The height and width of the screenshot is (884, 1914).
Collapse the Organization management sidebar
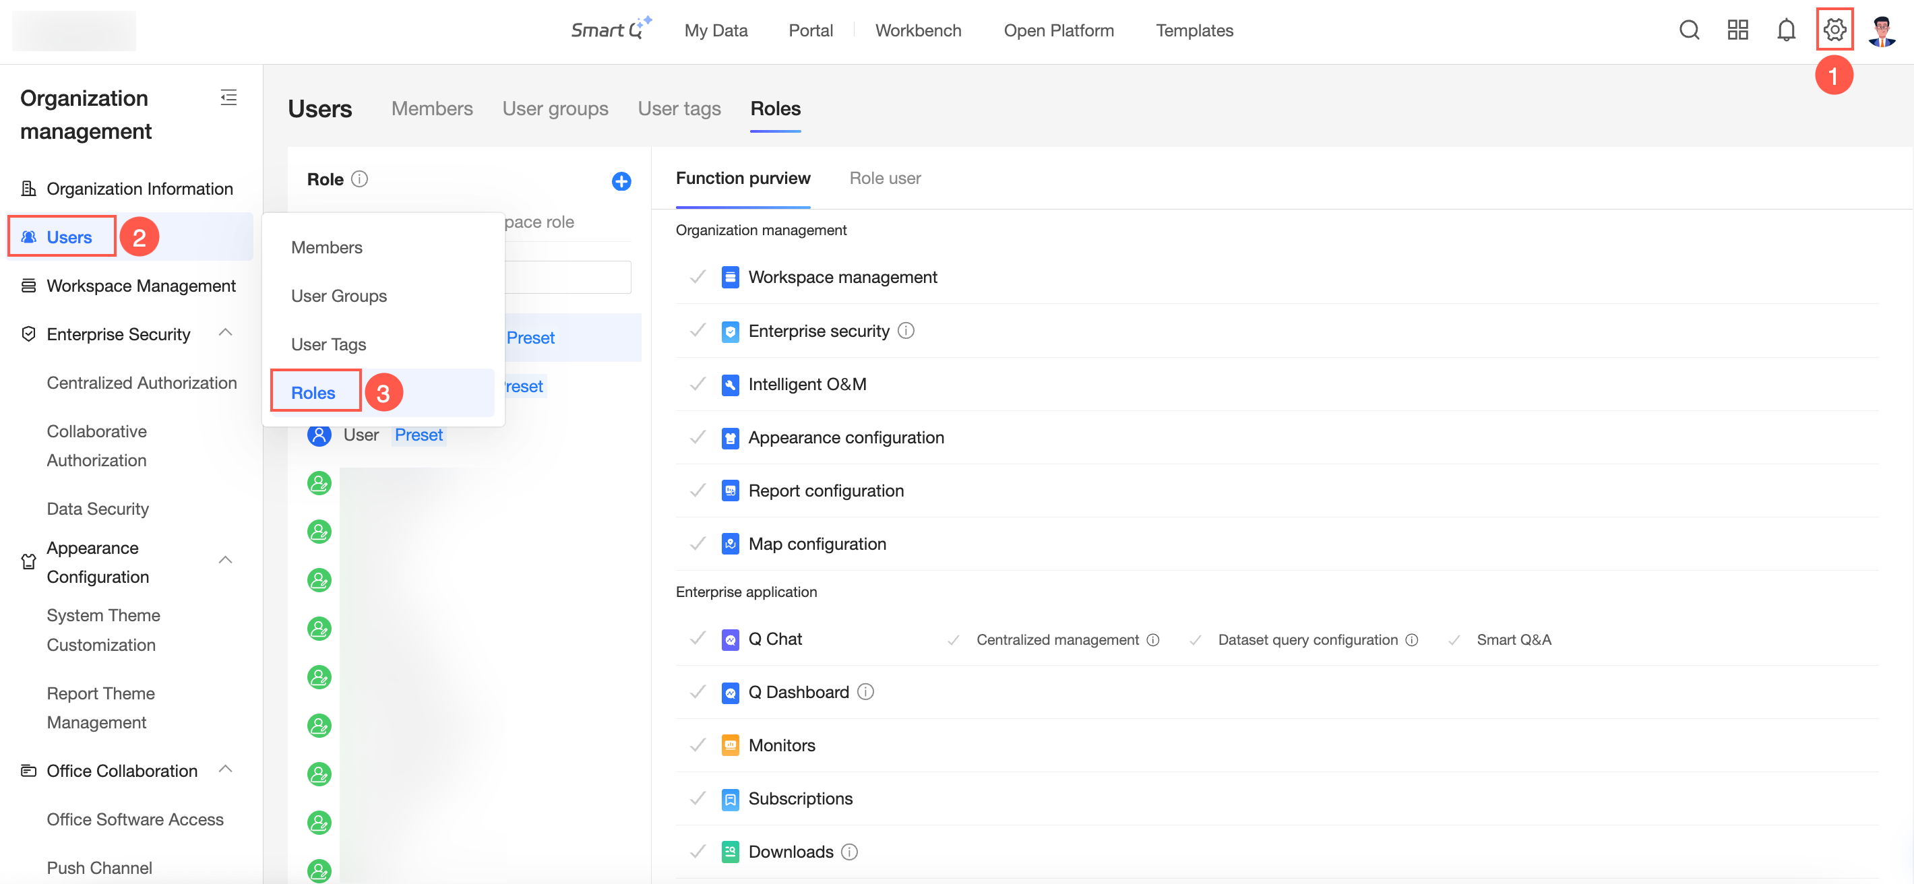[228, 97]
